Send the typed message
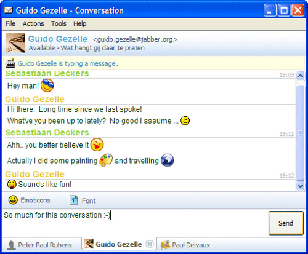The width and height of the screenshot is (308, 254). (x=286, y=223)
